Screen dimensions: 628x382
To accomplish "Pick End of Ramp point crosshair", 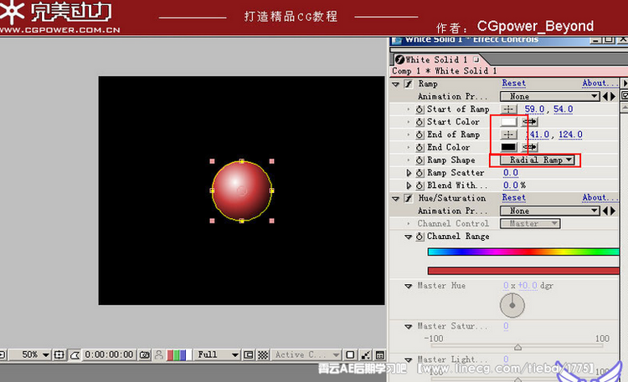I will click(x=508, y=135).
